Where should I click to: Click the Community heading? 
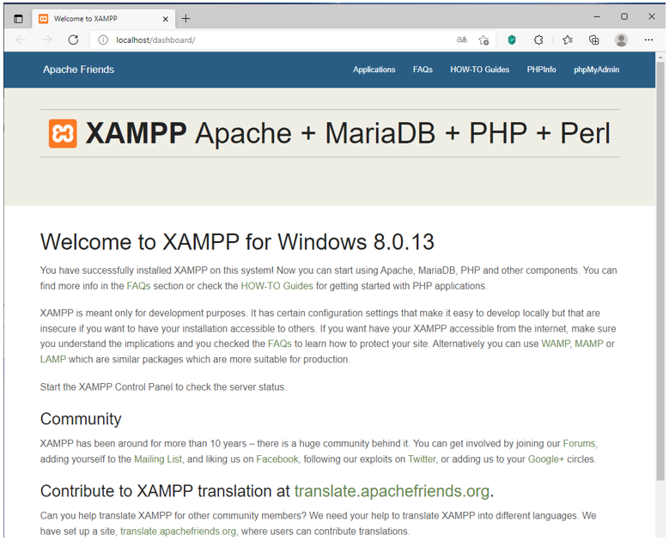81,419
